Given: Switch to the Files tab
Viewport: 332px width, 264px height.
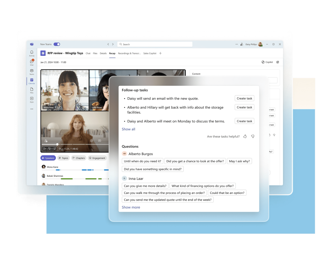Looking at the screenshot, I should click(95, 54).
